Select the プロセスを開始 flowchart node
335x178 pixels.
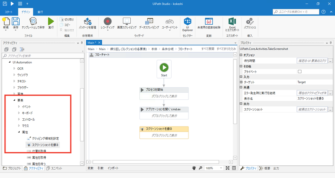[x=164, y=93]
